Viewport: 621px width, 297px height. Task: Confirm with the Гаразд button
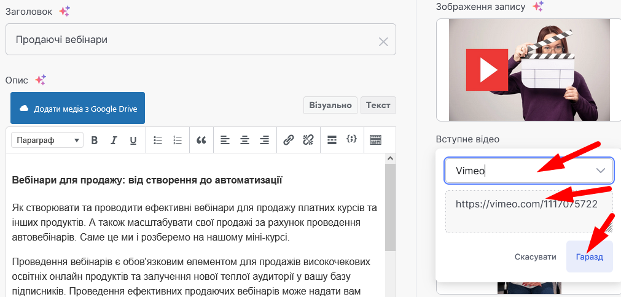point(590,257)
